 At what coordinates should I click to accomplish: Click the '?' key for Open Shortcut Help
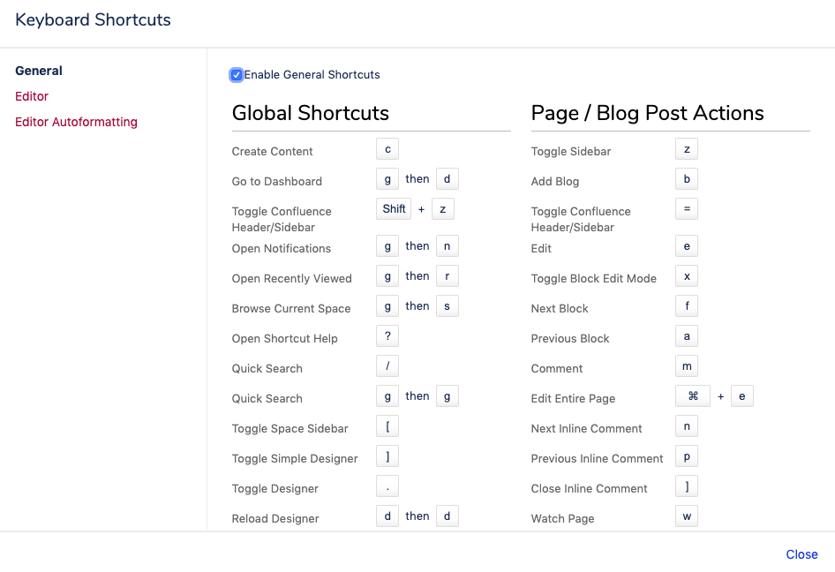[387, 336]
